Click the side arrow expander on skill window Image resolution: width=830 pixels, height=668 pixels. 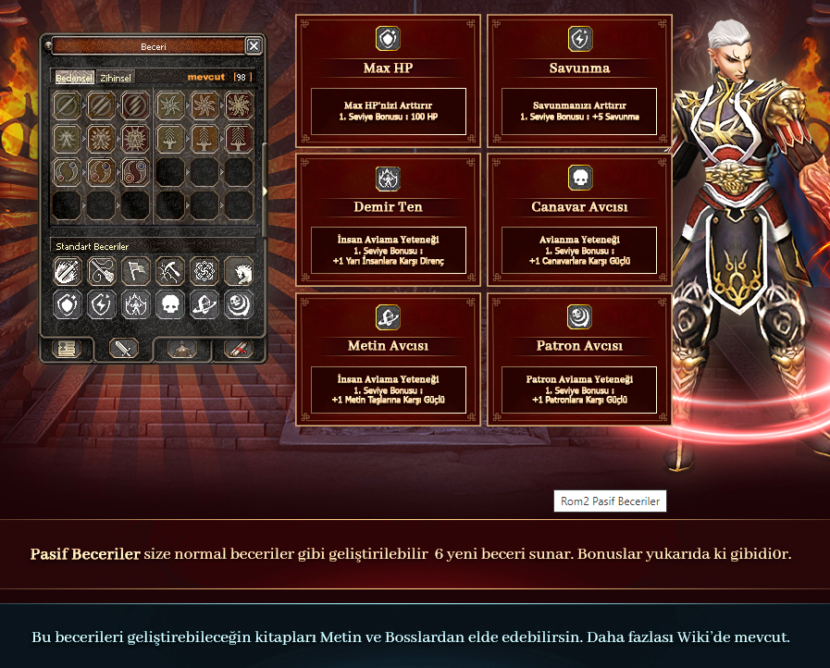266,192
